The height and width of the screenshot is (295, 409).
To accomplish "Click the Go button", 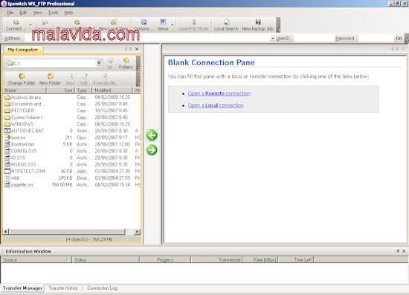I will point(399,38).
